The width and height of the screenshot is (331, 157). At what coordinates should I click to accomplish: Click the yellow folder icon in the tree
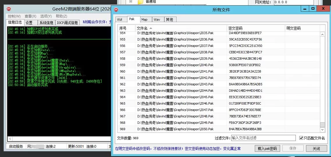click(140, 2)
